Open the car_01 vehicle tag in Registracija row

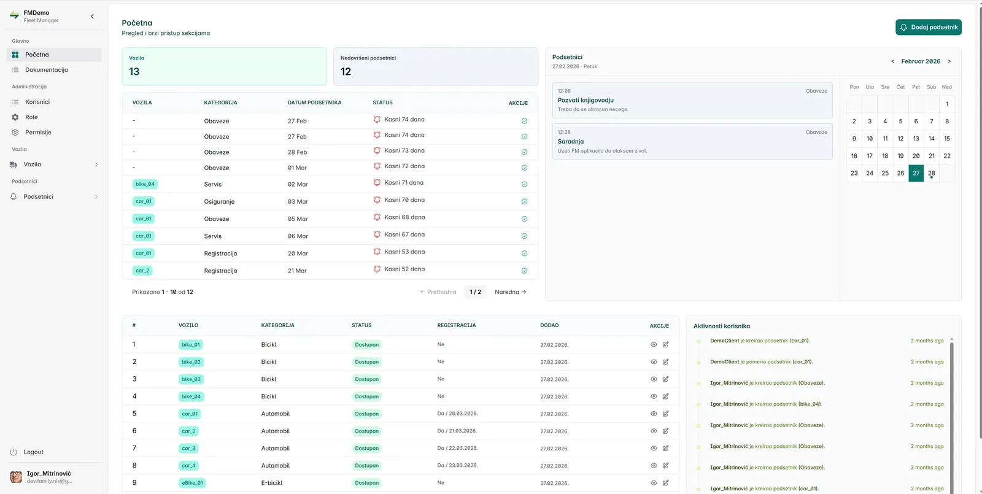pyautogui.click(x=144, y=253)
